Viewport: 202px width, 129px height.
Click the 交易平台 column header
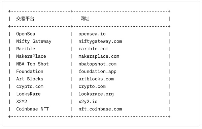pos(25,19)
